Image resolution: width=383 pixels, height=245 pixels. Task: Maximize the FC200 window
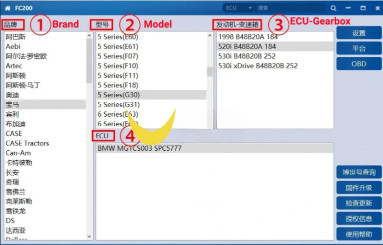click(362, 8)
